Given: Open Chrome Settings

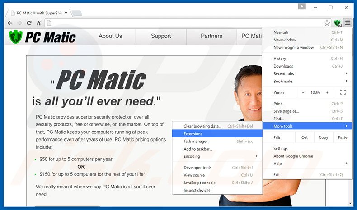Looking at the screenshot, I should click(308, 148).
